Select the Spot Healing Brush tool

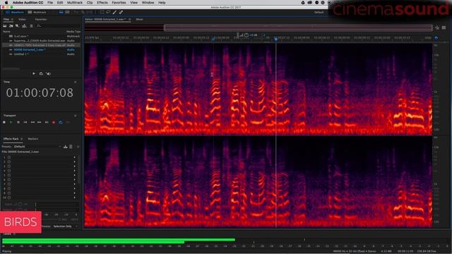[121, 13]
